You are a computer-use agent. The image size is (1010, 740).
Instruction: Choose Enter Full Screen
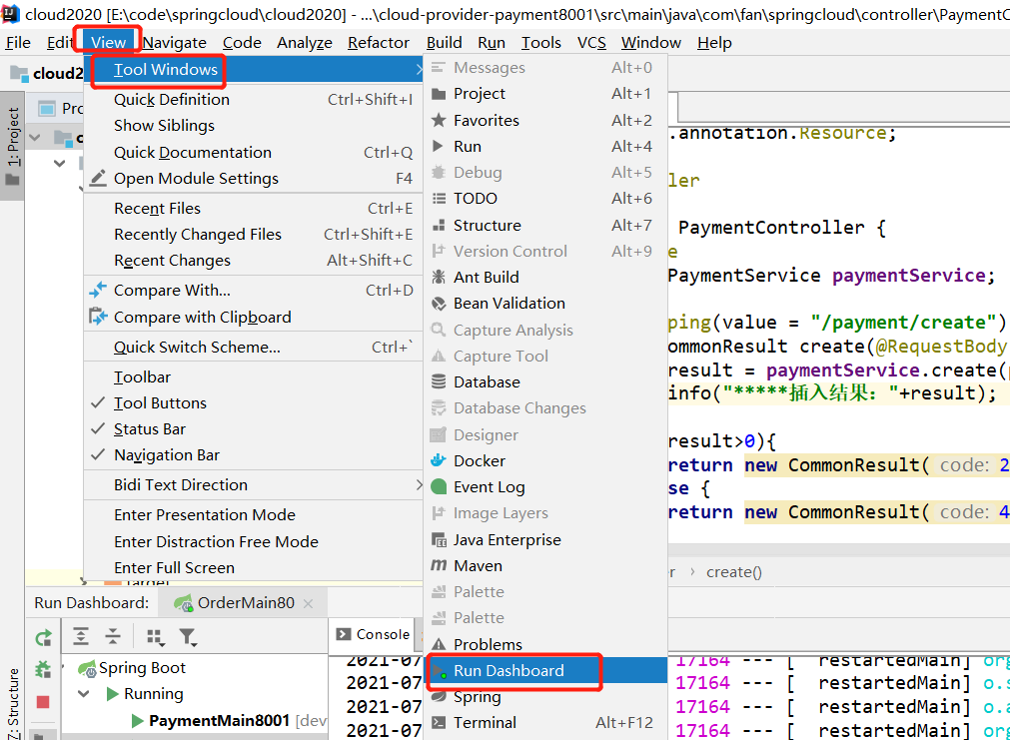point(253,567)
